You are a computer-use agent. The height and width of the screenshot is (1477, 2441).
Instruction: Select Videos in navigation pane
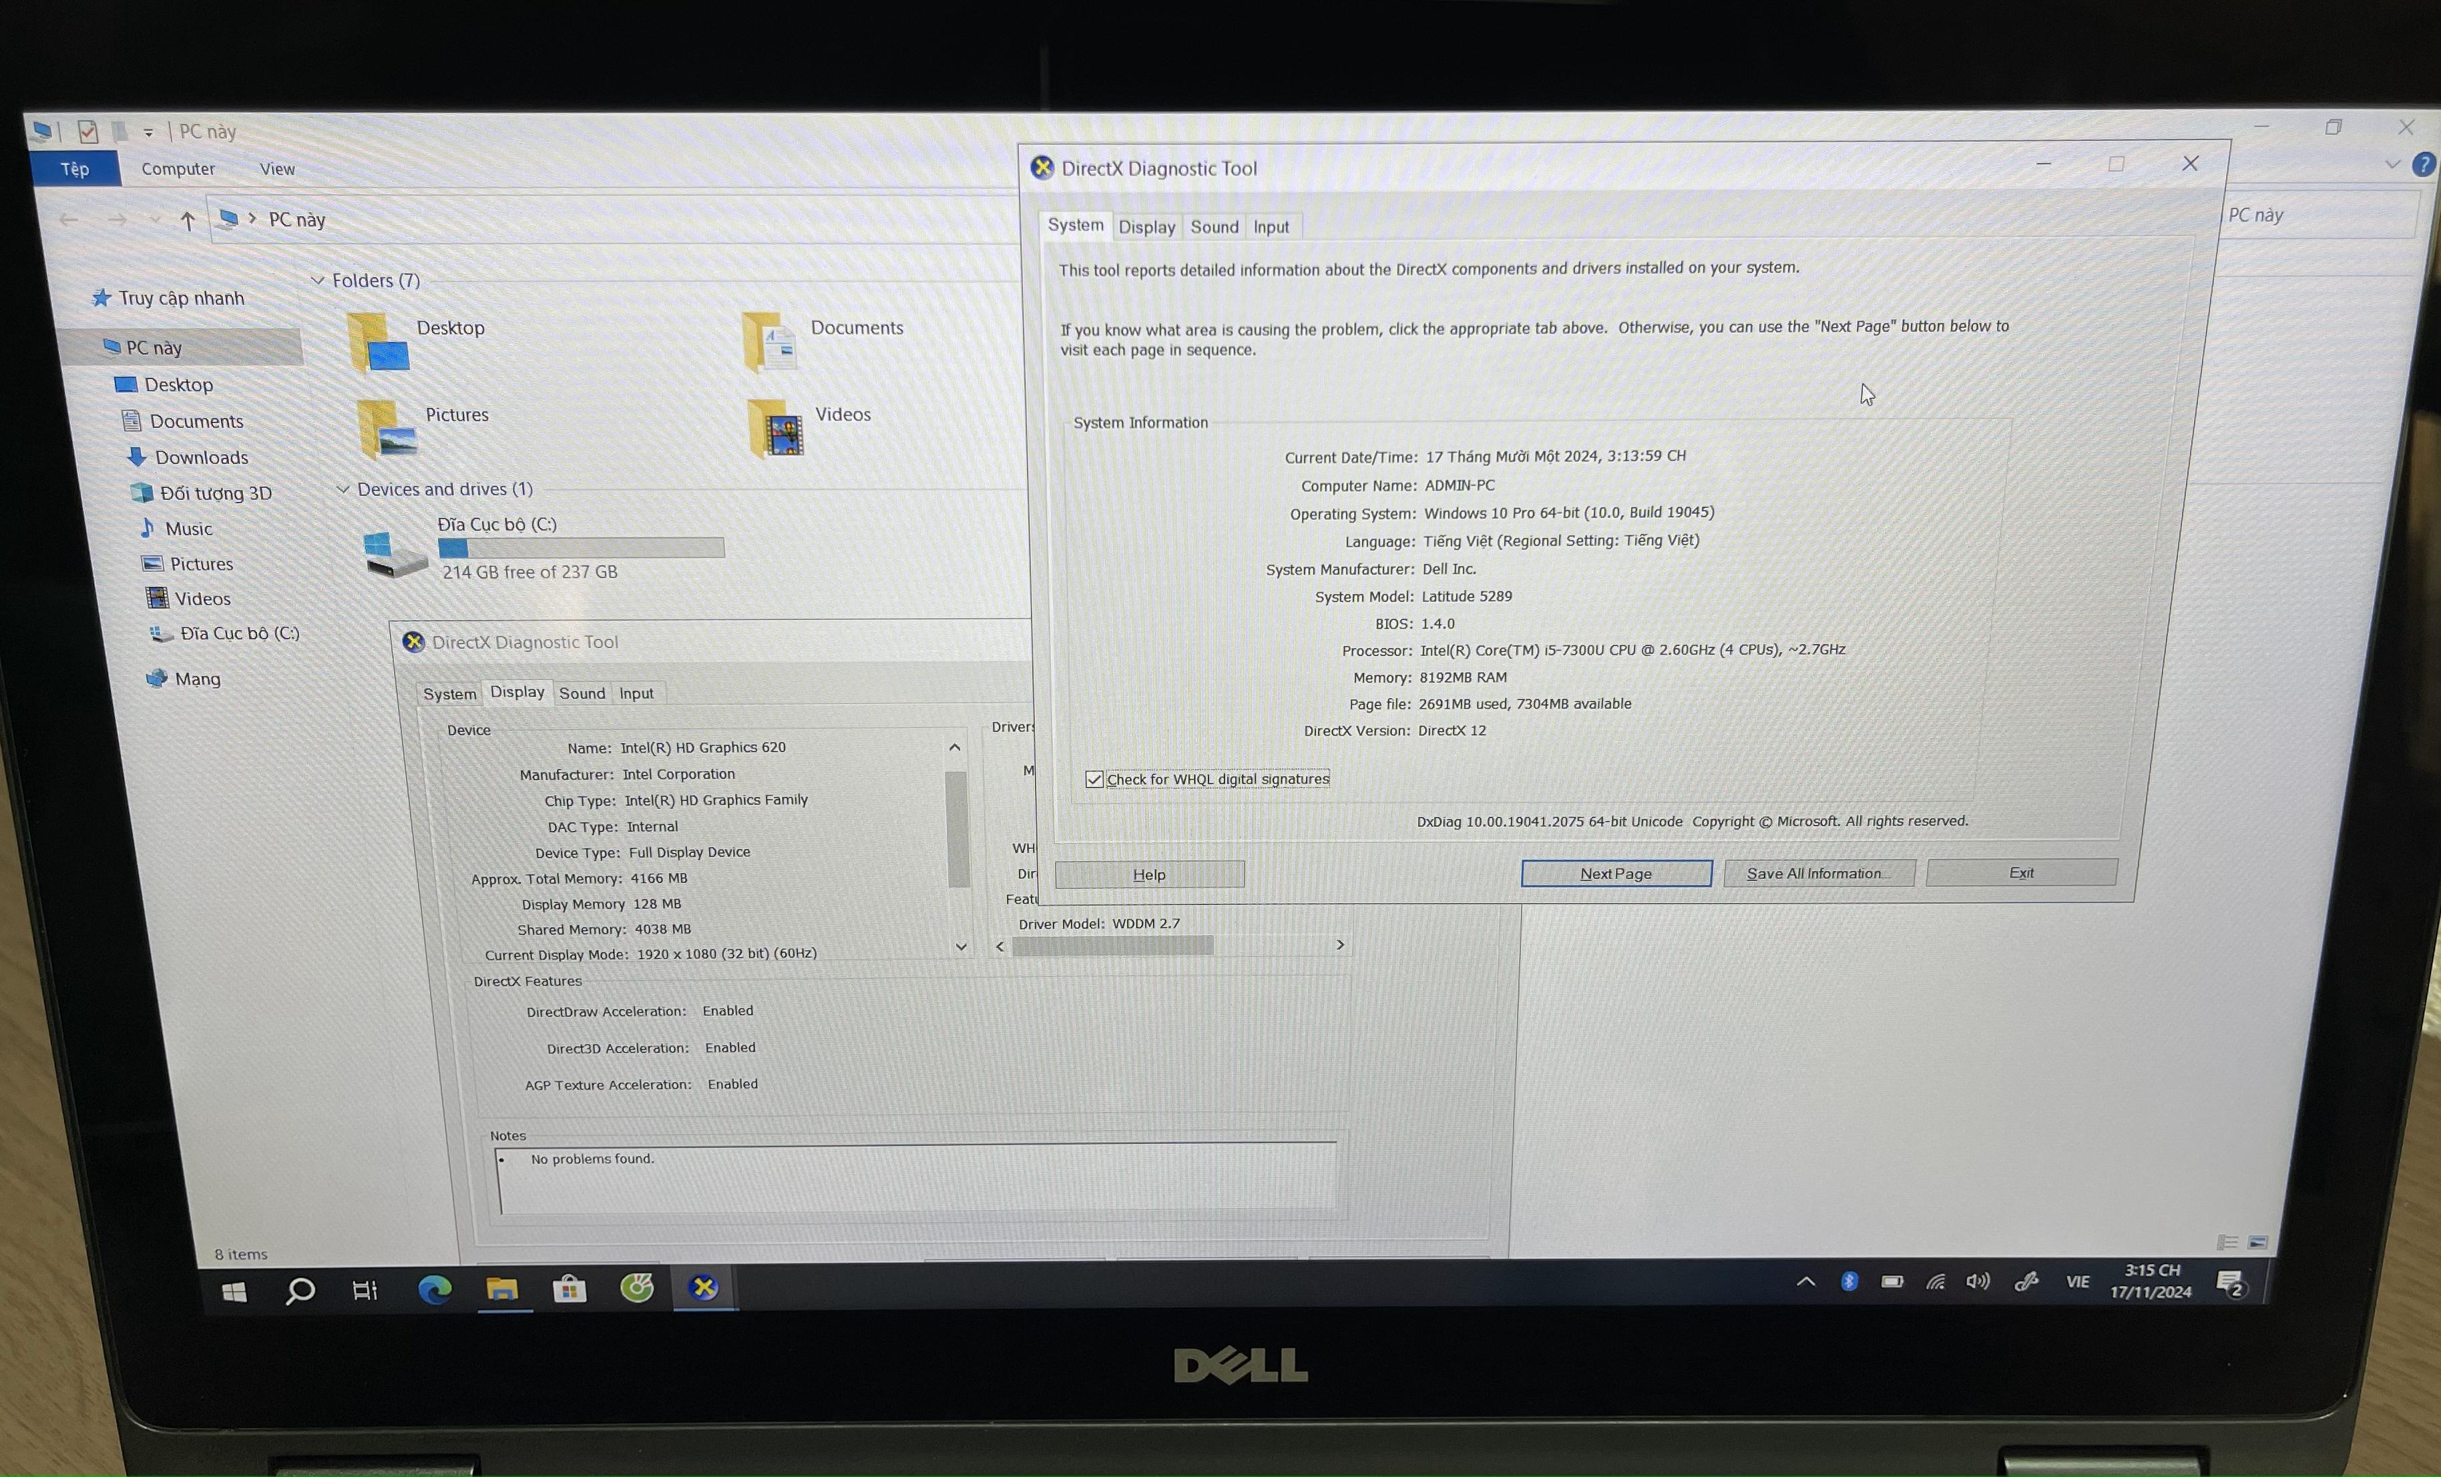click(x=202, y=598)
